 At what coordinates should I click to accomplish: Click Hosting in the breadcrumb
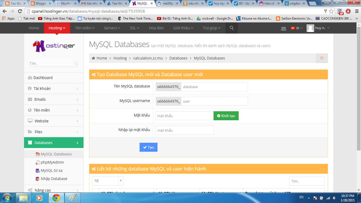tap(120, 58)
